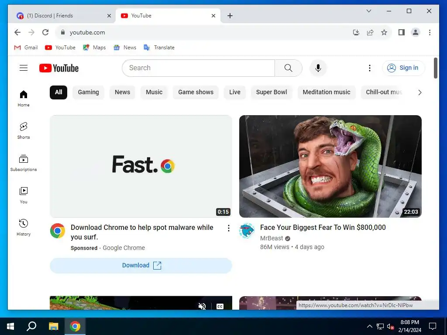Open tab search dropdown chevron
Viewport: 447px width, 335px height.
(368, 11)
